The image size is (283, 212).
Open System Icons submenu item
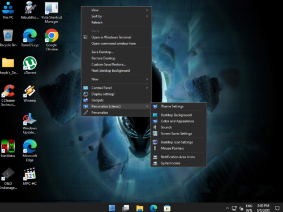[x=178, y=163]
